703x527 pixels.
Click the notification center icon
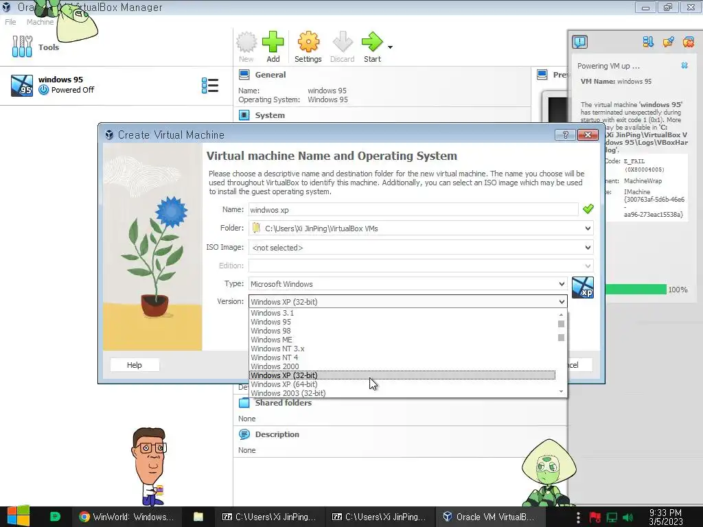click(579, 42)
